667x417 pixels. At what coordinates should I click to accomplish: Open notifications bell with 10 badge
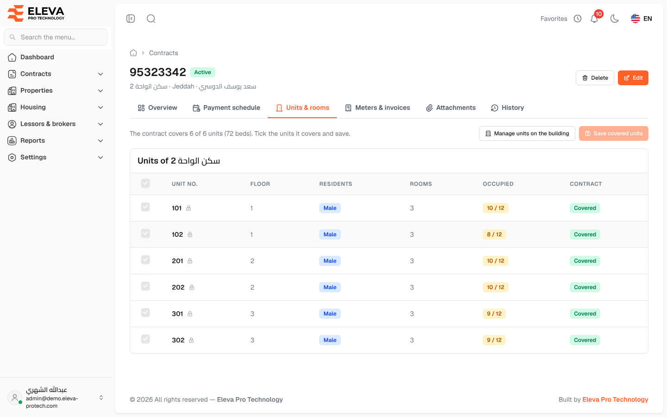(594, 19)
